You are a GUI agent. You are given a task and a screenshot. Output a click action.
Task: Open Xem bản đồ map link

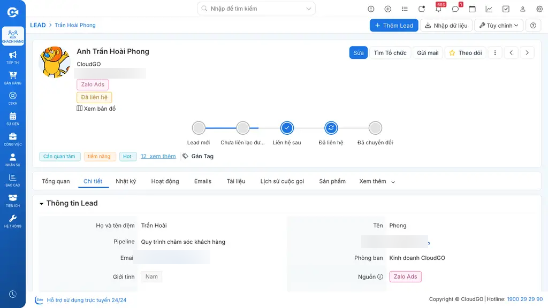(96, 109)
